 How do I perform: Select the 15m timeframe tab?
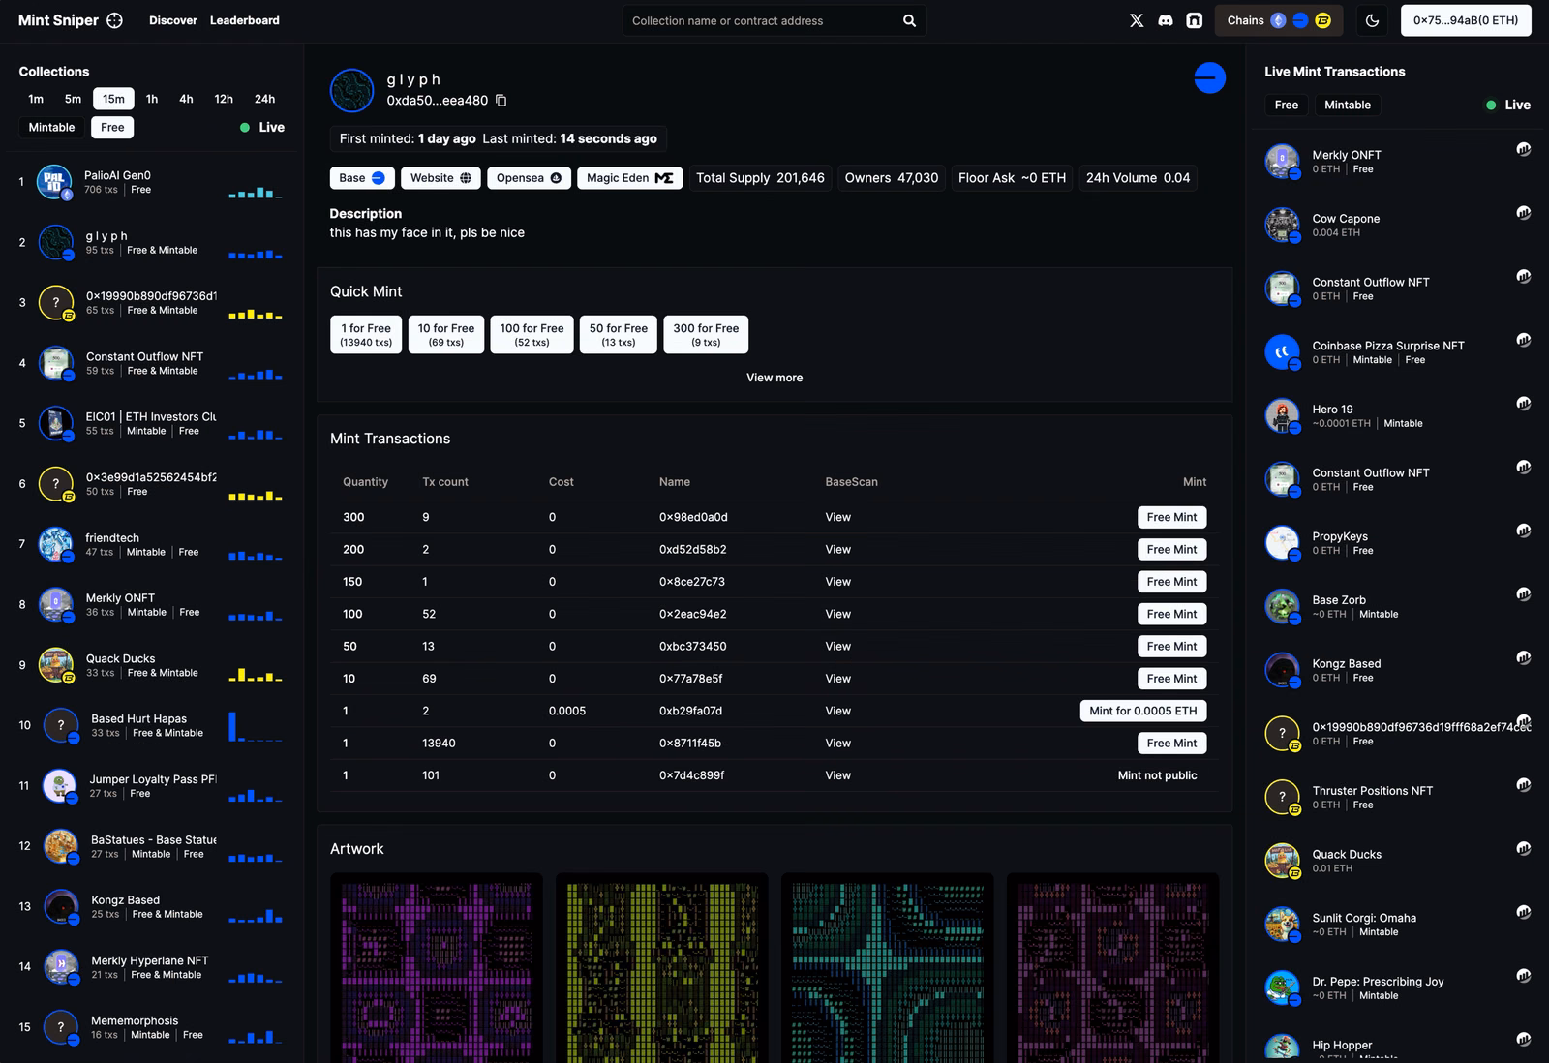[113, 99]
